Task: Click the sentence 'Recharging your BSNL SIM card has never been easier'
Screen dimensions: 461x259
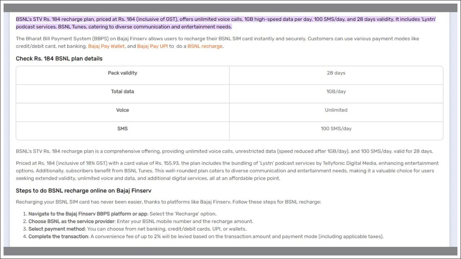Action: coord(169,202)
